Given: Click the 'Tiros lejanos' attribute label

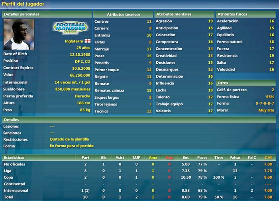Looking at the screenshot, I should (x=106, y=105).
